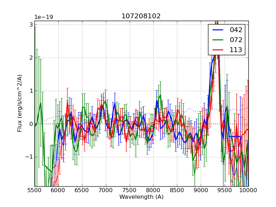Click the Wavelength (A) x-axis label
Image resolution: width=276 pixels, height=207 pixels.
[x=141, y=197]
